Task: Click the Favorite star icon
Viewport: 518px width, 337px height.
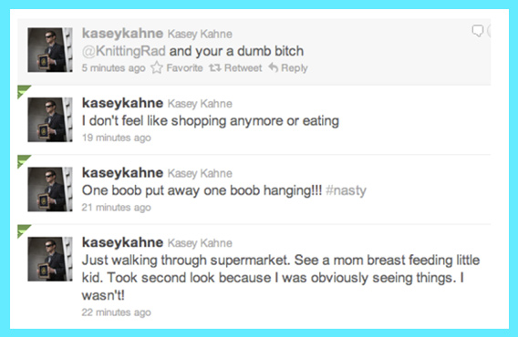Action: click(157, 67)
